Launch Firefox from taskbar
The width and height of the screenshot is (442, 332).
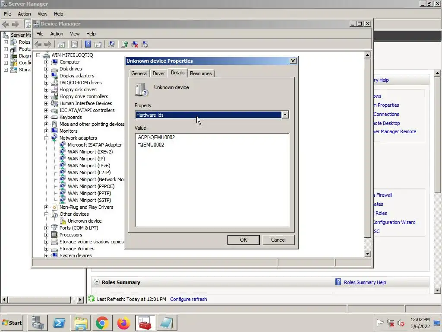[x=123, y=322]
